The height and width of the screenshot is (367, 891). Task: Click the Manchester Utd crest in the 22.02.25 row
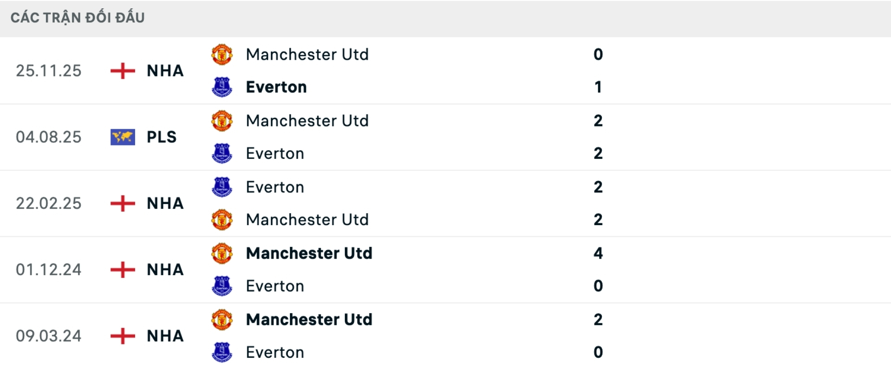222,220
